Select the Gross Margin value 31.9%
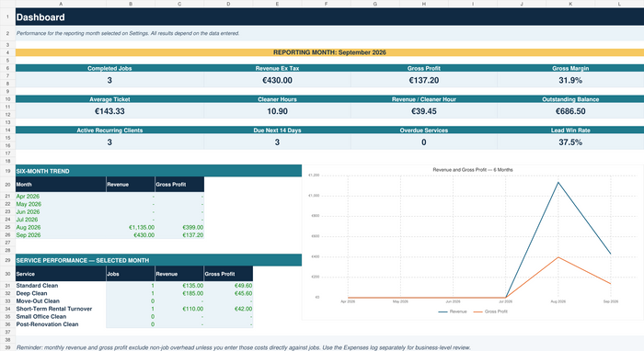 [570, 80]
